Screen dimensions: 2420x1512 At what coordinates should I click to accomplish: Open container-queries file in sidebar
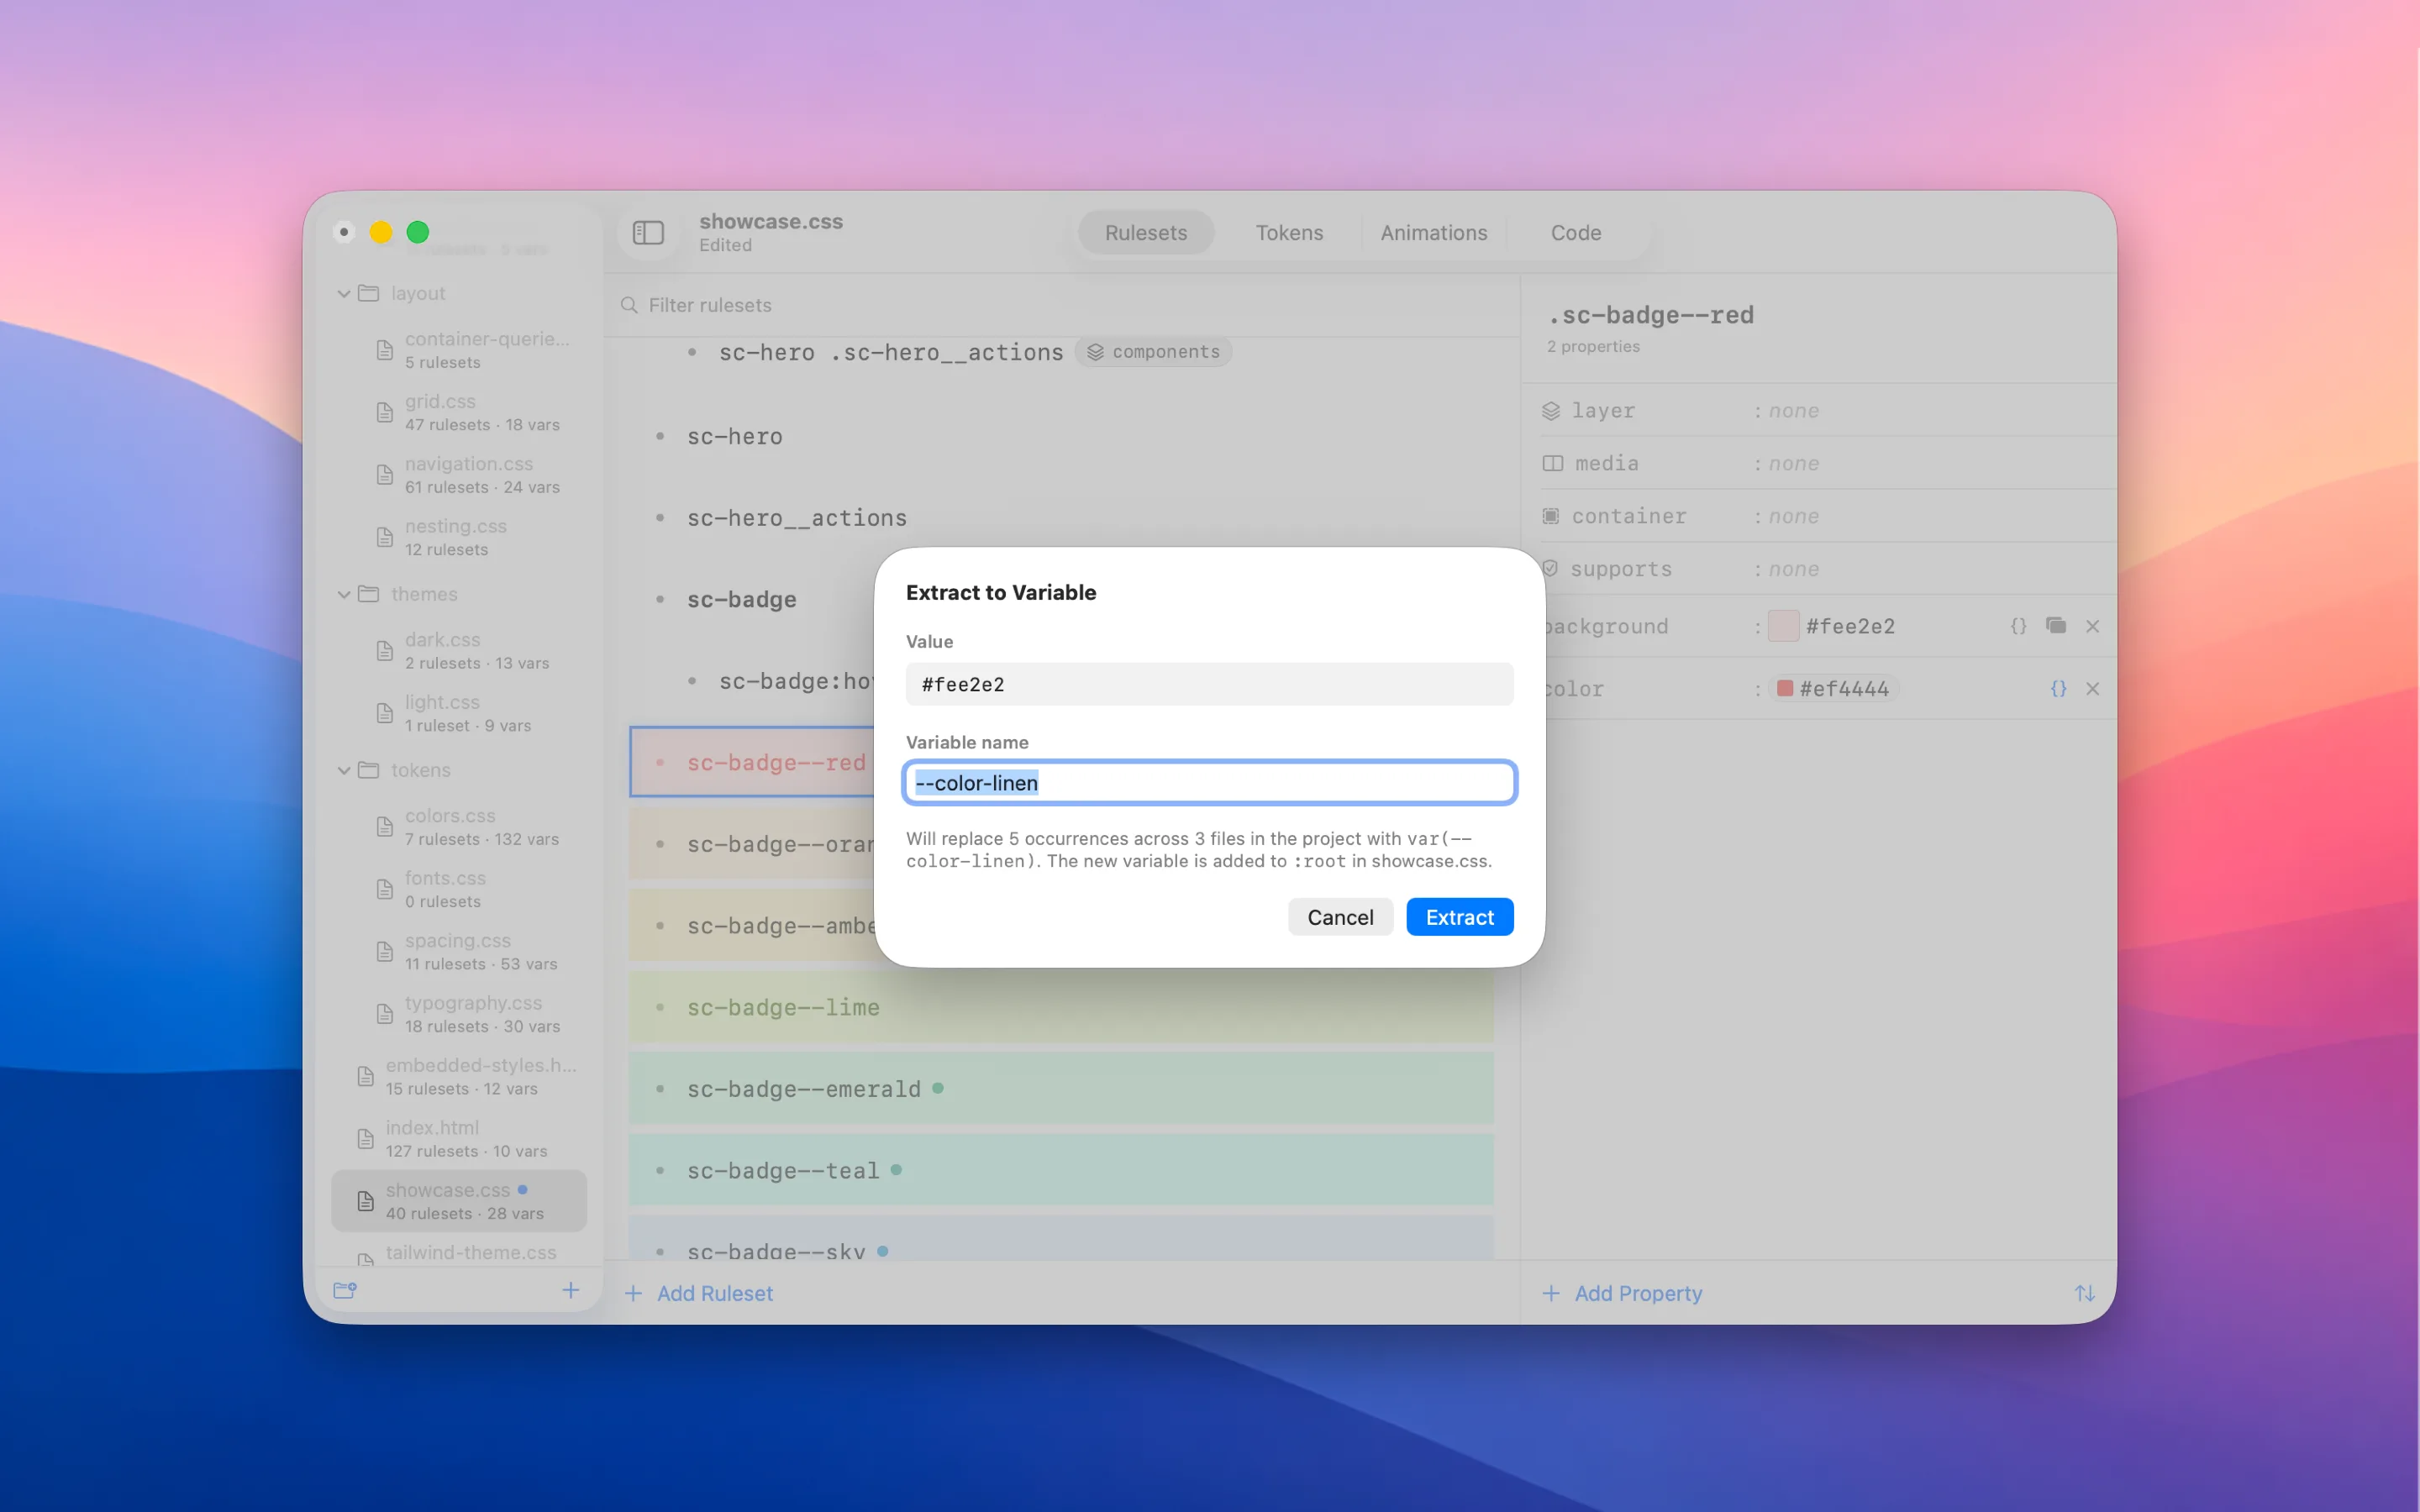(459, 350)
